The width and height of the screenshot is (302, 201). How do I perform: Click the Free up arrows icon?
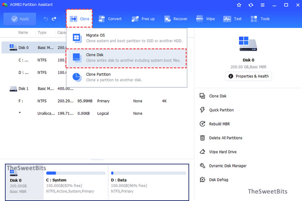[x=135, y=19]
